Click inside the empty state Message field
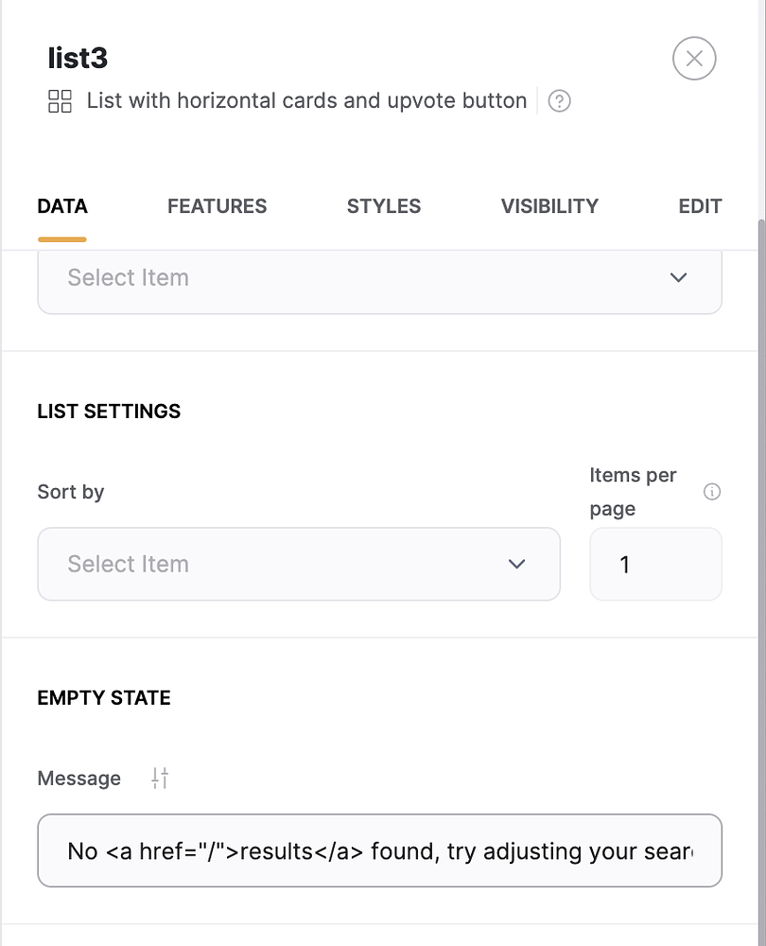The width and height of the screenshot is (766, 946). tap(378, 850)
